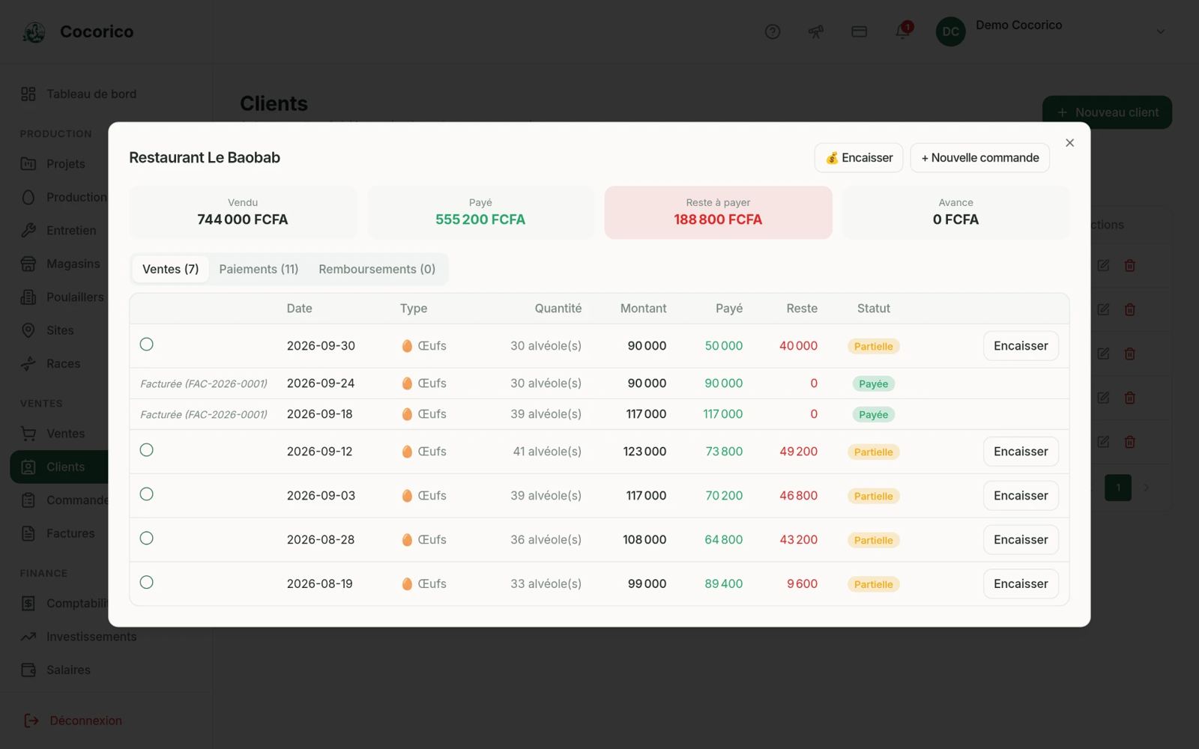Select the radio for sale 2026-08-19

pyautogui.click(x=147, y=583)
